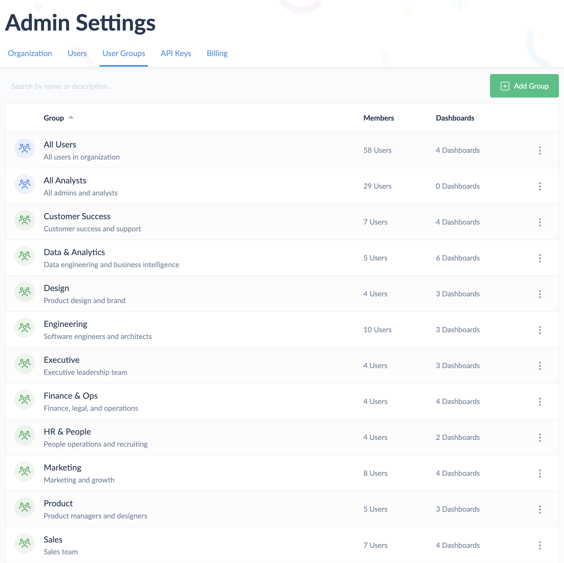Open the All Analysts group

65,181
